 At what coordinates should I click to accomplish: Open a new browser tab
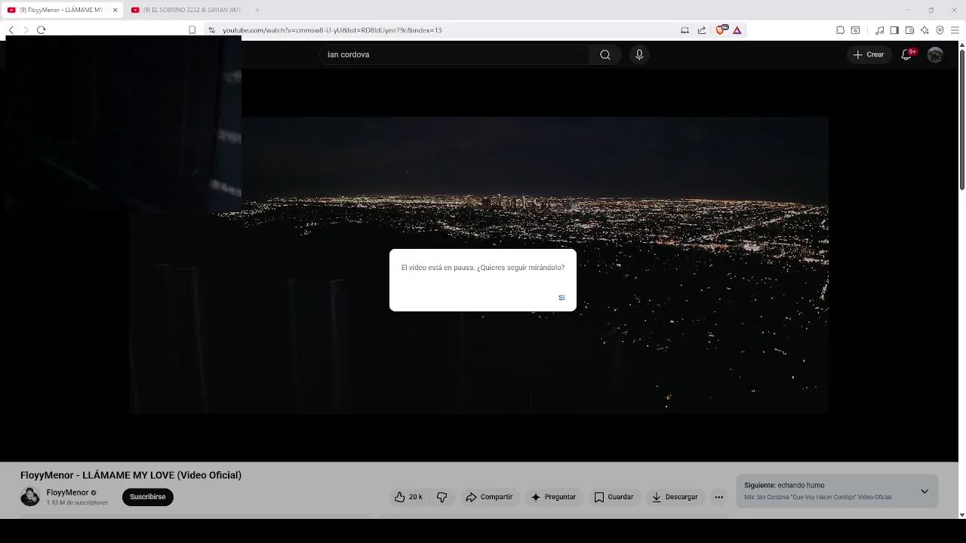(x=257, y=10)
